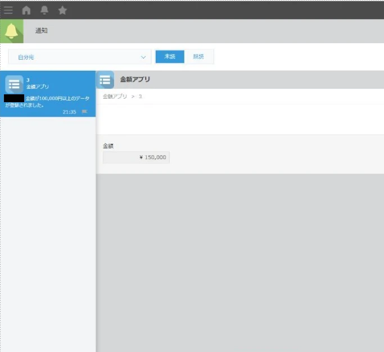The image size is (384, 352).
Task: Click the 21:35 timestamp on the notification
Action: [x=69, y=112]
